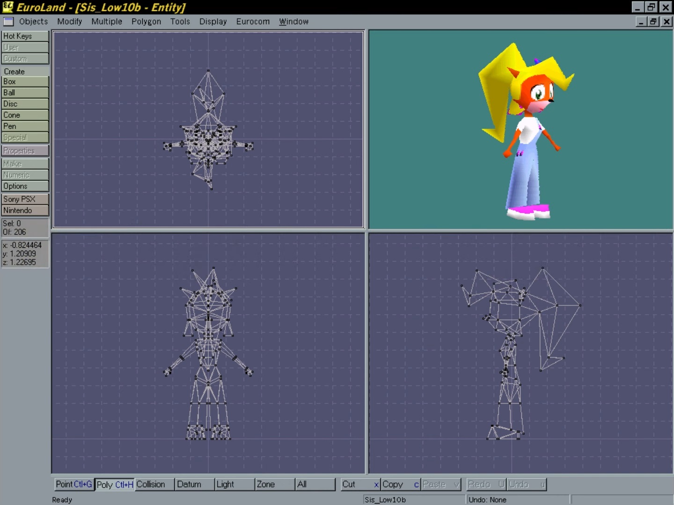674x505 pixels.
Task: Select the Pen create tool
Action: pos(25,126)
